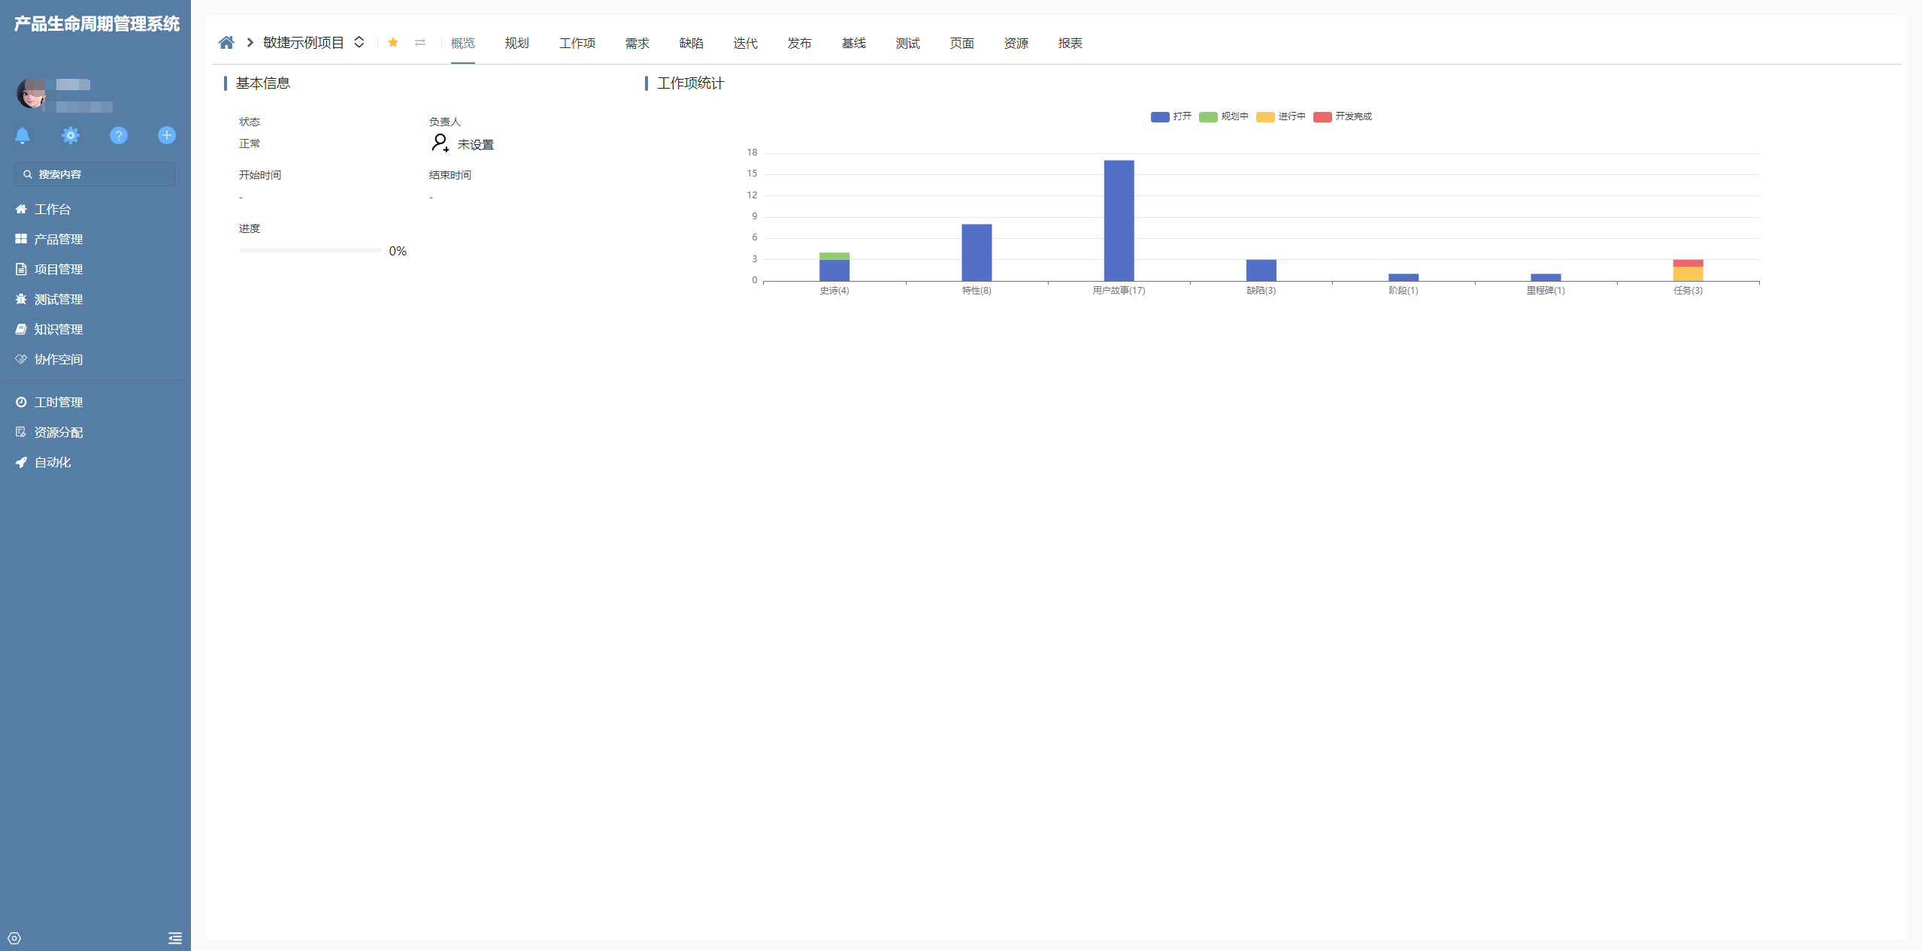This screenshot has height=951, width=1923.
Task: Go to 工时管理 in the sidebar
Action: point(58,402)
